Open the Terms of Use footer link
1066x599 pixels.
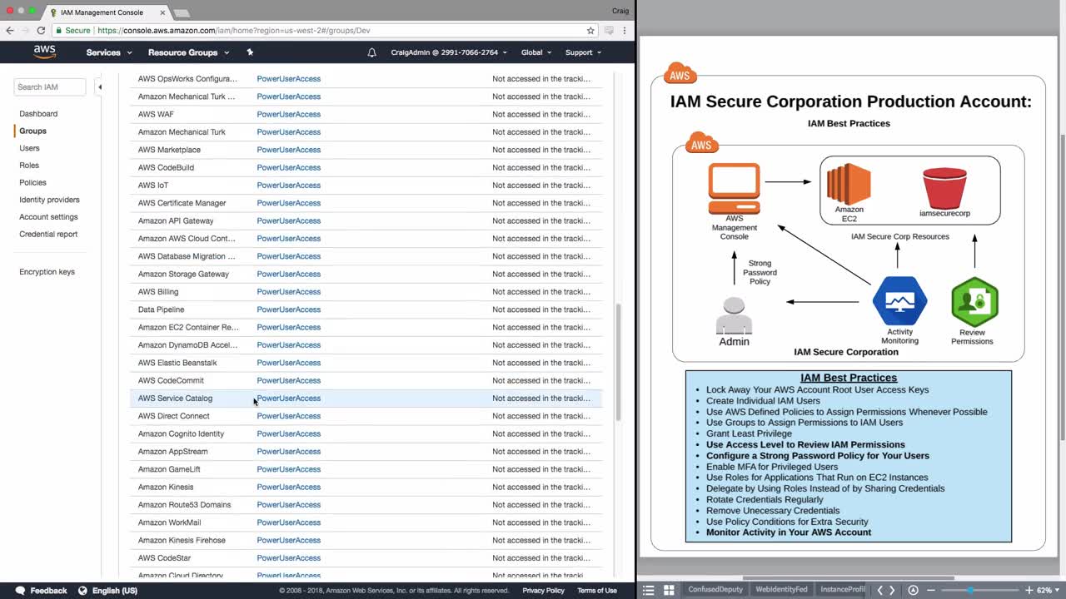click(x=597, y=591)
